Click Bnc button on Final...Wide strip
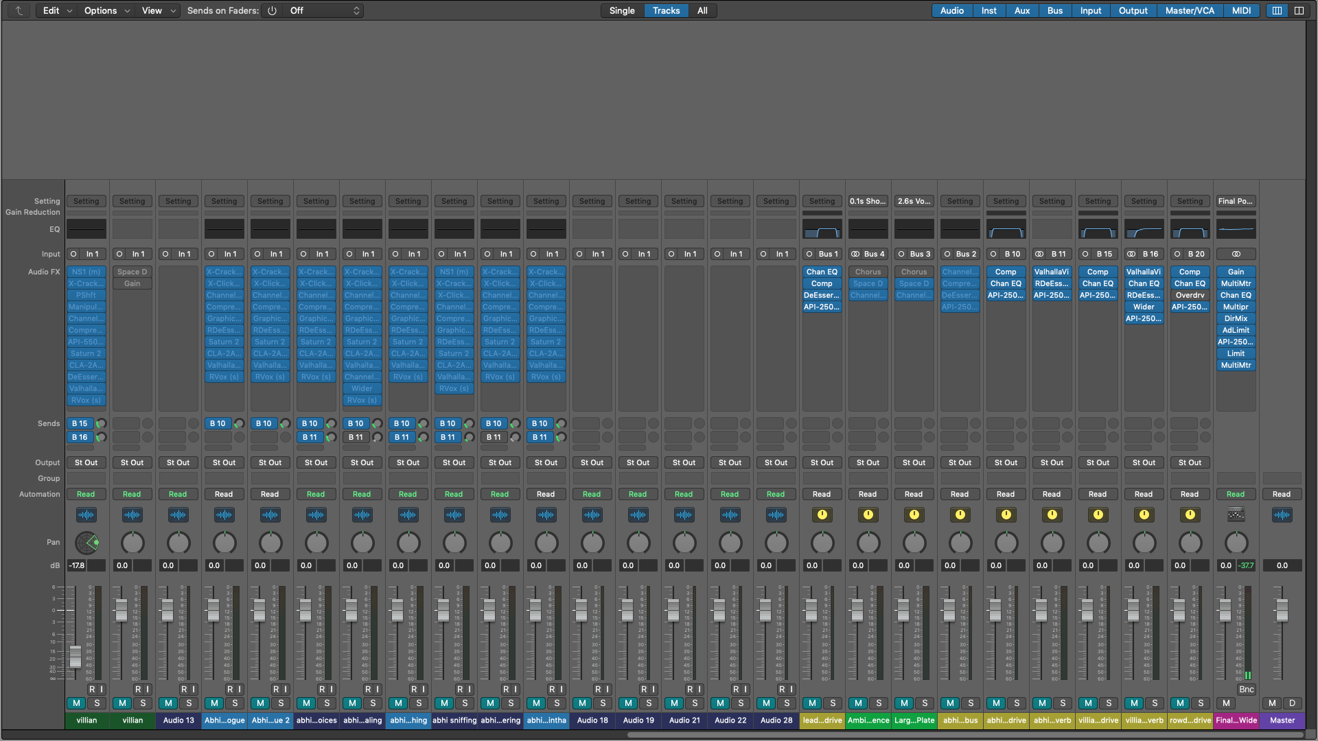The height and width of the screenshot is (741, 1318). pyautogui.click(x=1246, y=689)
